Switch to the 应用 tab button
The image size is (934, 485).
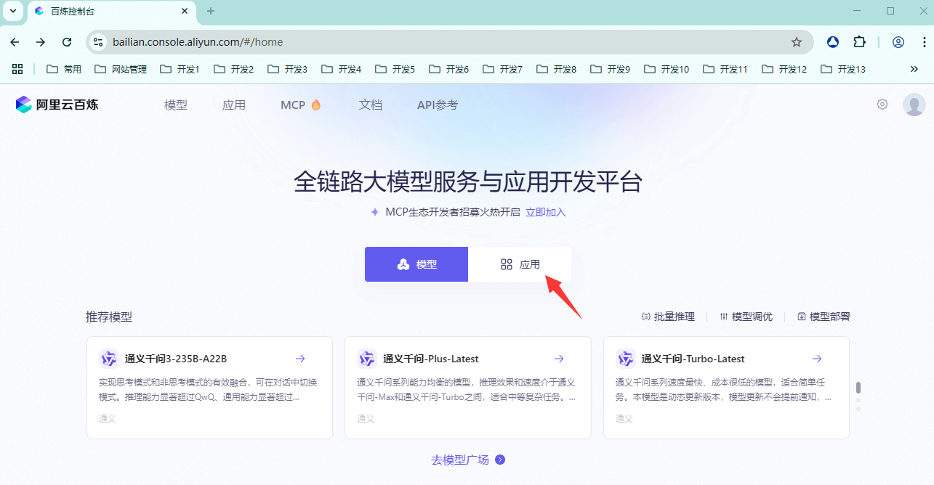520,264
